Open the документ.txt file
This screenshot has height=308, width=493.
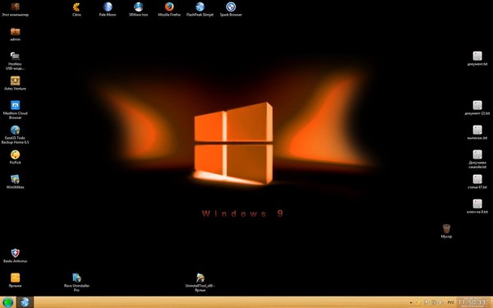(477, 58)
